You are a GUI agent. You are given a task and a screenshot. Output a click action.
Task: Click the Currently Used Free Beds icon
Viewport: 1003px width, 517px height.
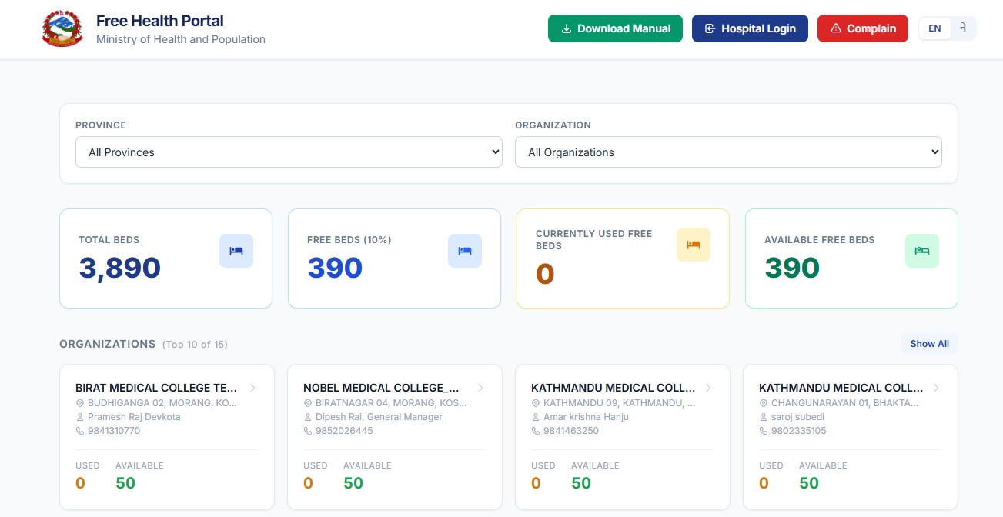coord(693,245)
